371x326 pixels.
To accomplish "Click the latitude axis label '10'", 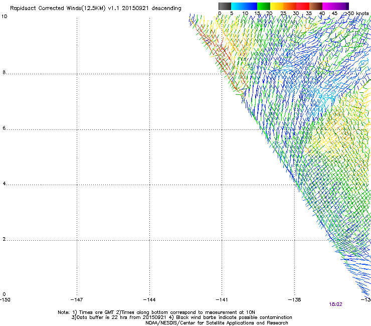I will click(x=4, y=17).
